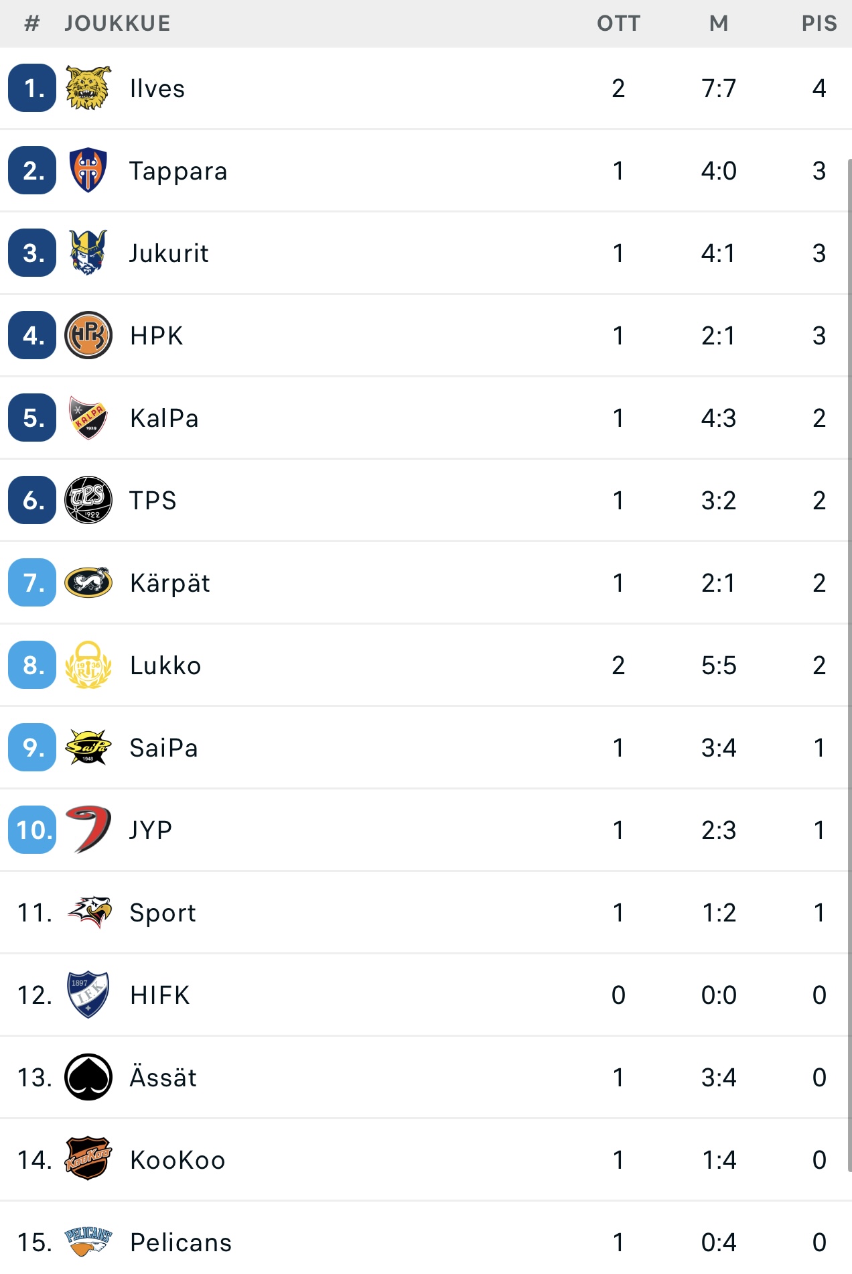Open the KalPa shield logo
Image resolution: width=852 pixels, height=1274 pixels.
[x=88, y=418]
